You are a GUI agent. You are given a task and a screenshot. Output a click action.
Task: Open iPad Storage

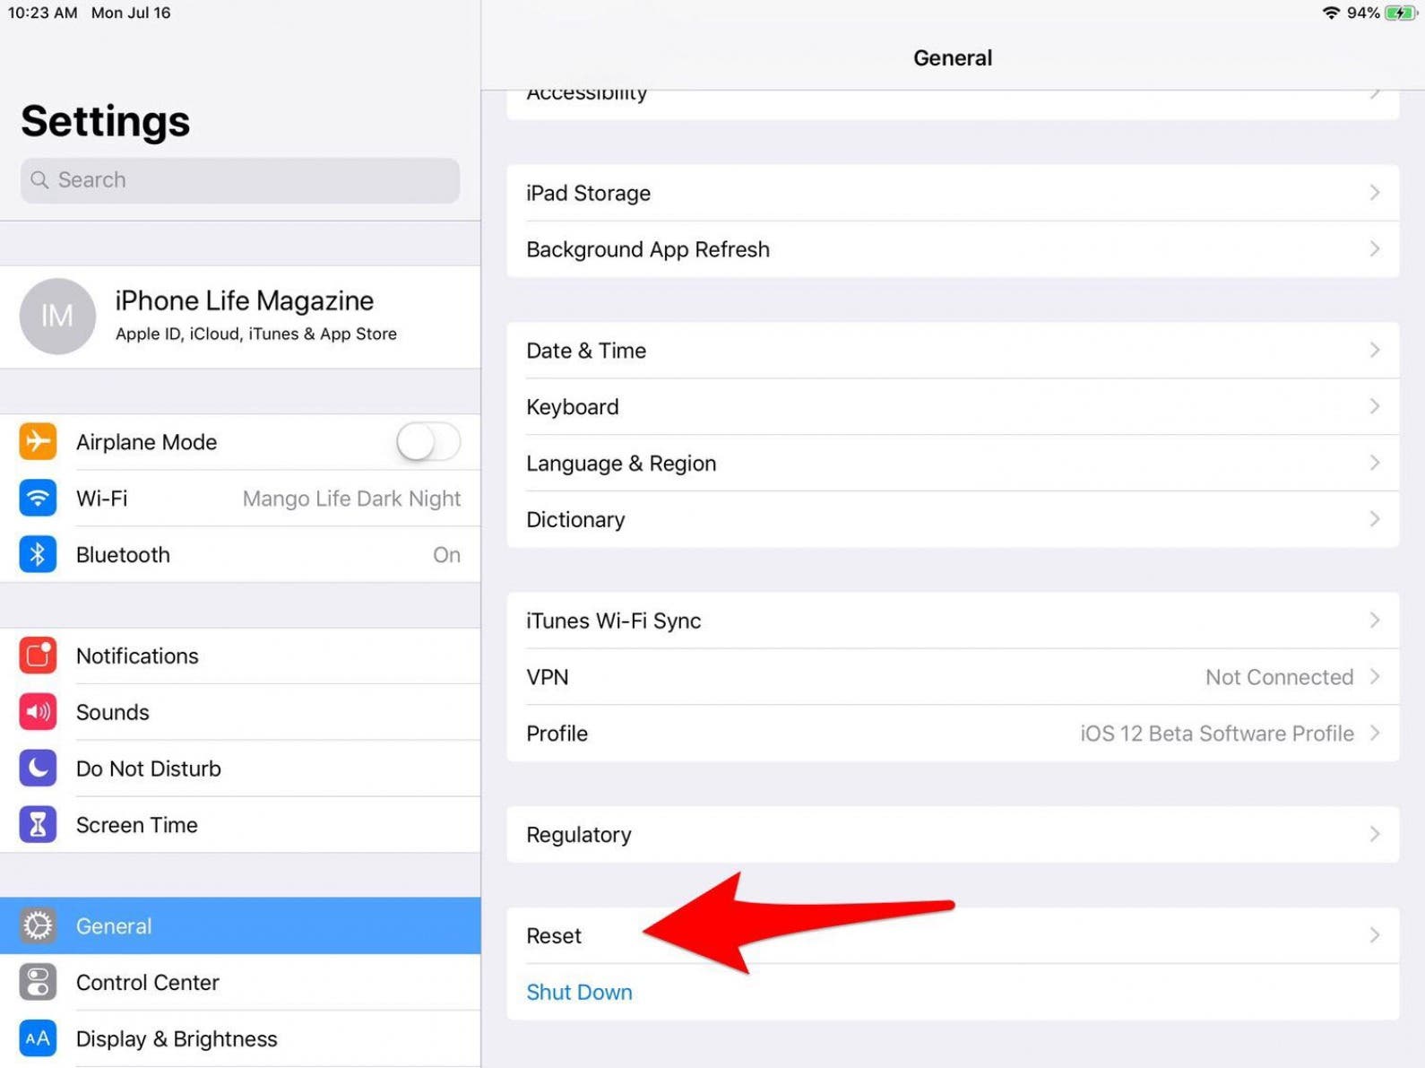pos(953,193)
